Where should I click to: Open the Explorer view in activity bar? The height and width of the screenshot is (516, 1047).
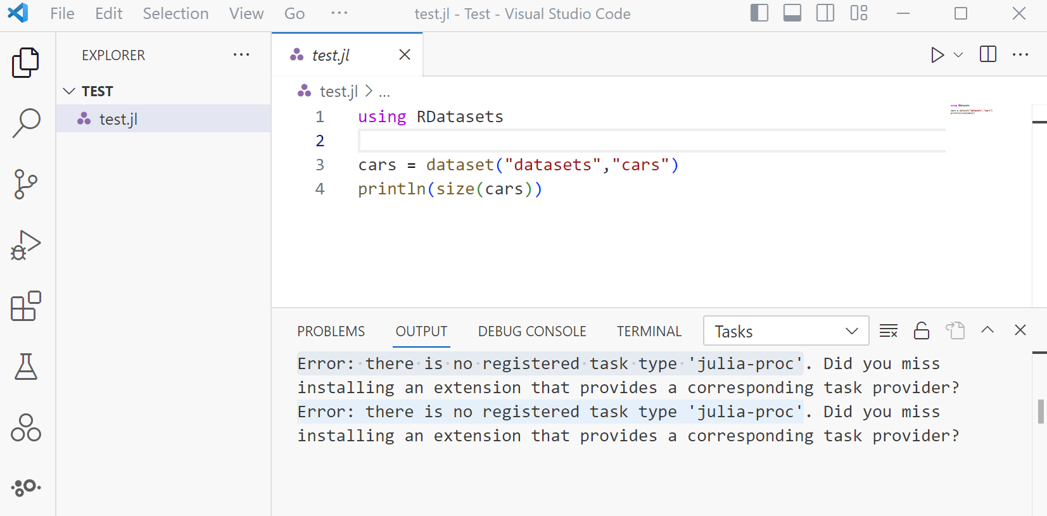coord(26,62)
